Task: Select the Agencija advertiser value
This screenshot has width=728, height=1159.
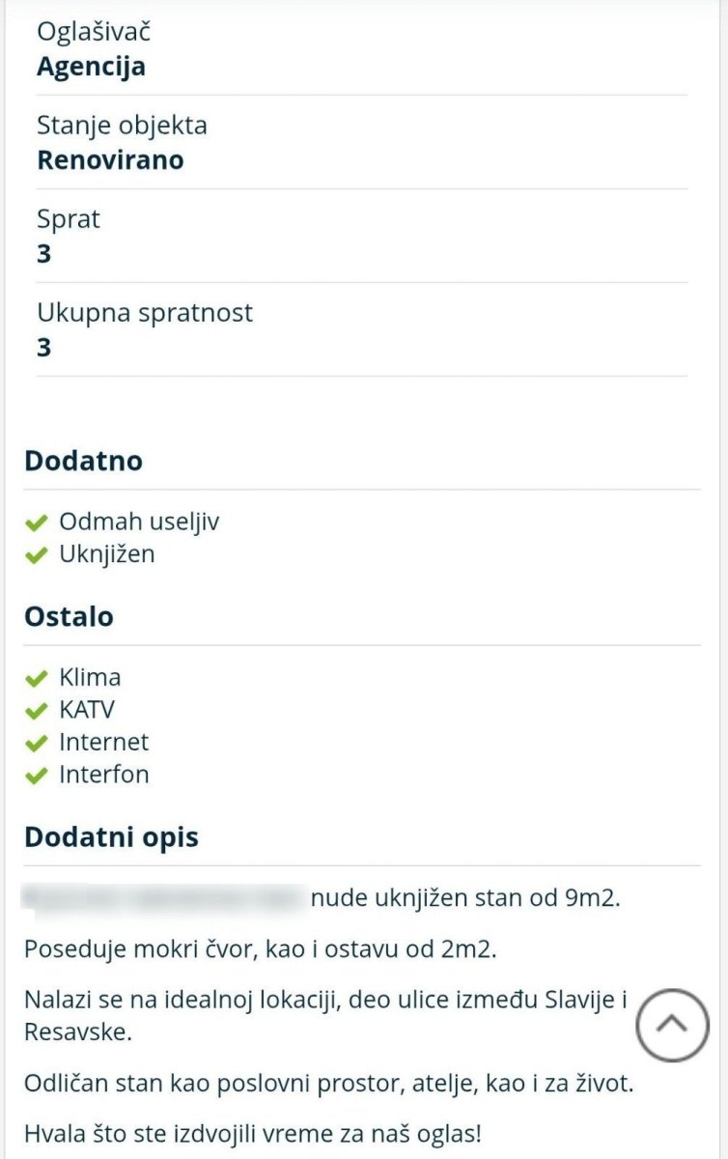Action: tap(92, 67)
